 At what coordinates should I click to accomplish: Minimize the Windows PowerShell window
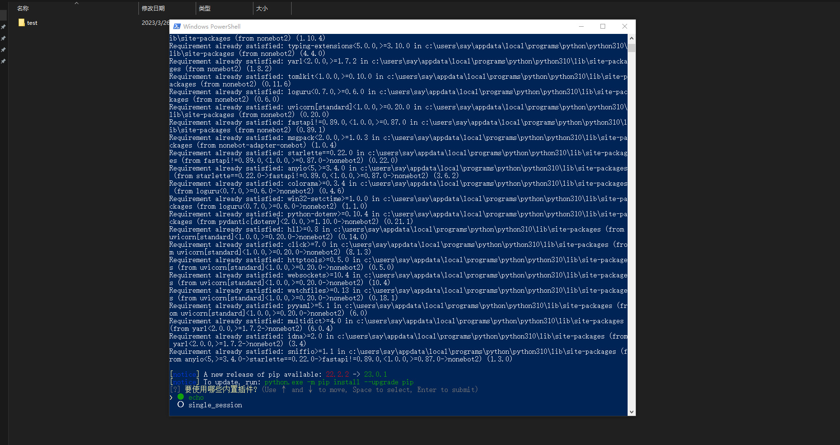coord(581,26)
